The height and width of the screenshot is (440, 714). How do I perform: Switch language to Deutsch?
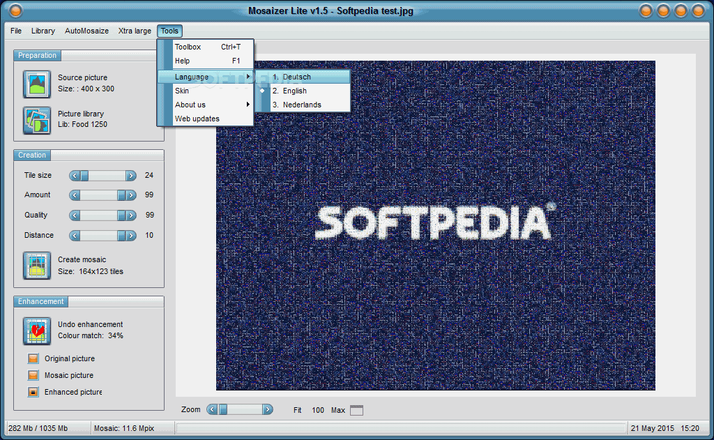(x=303, y=77)
